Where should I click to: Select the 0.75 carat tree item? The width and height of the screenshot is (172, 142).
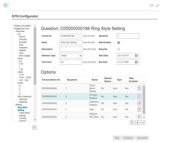[21, 64]
